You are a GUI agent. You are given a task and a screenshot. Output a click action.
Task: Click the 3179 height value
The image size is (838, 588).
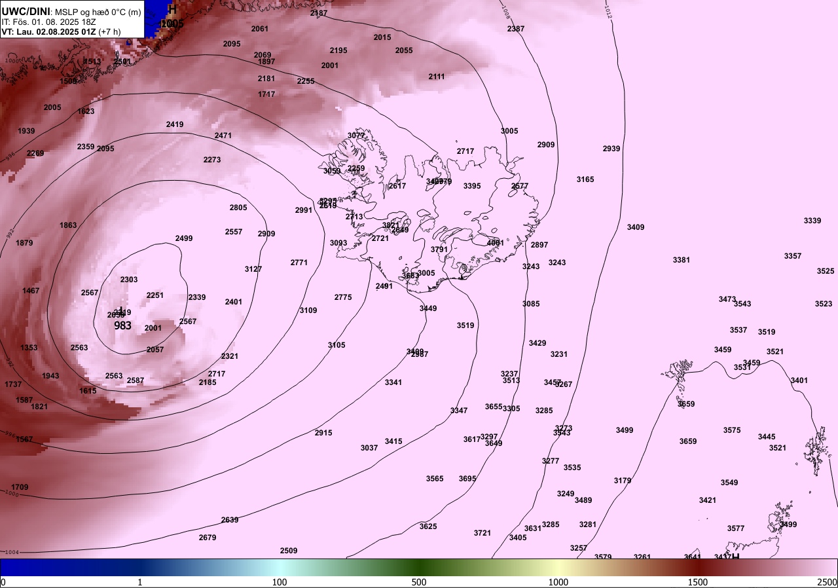[623, 481]
